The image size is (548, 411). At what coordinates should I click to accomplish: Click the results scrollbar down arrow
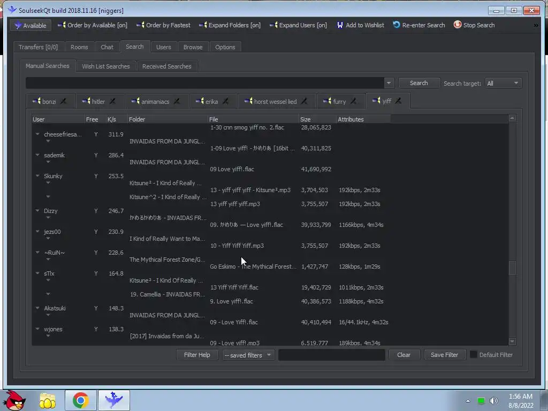pos(512,341)
